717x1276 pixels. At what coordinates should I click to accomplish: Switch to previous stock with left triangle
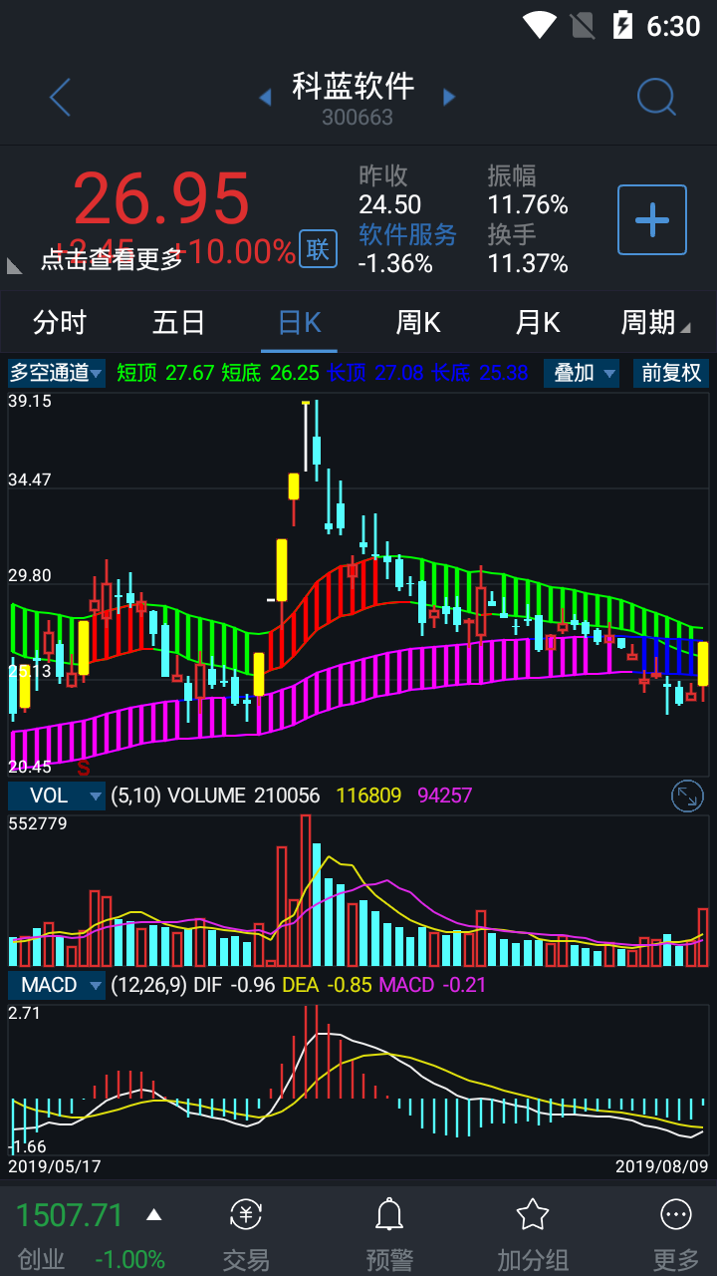pyautogui.click(x=265, y=97)
